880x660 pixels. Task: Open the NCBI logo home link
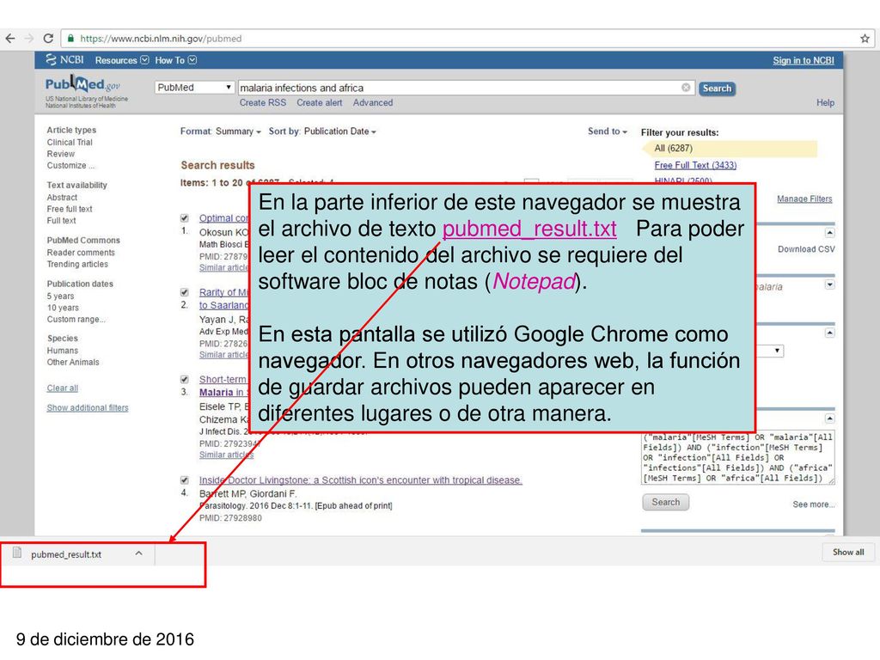(64, 59)
